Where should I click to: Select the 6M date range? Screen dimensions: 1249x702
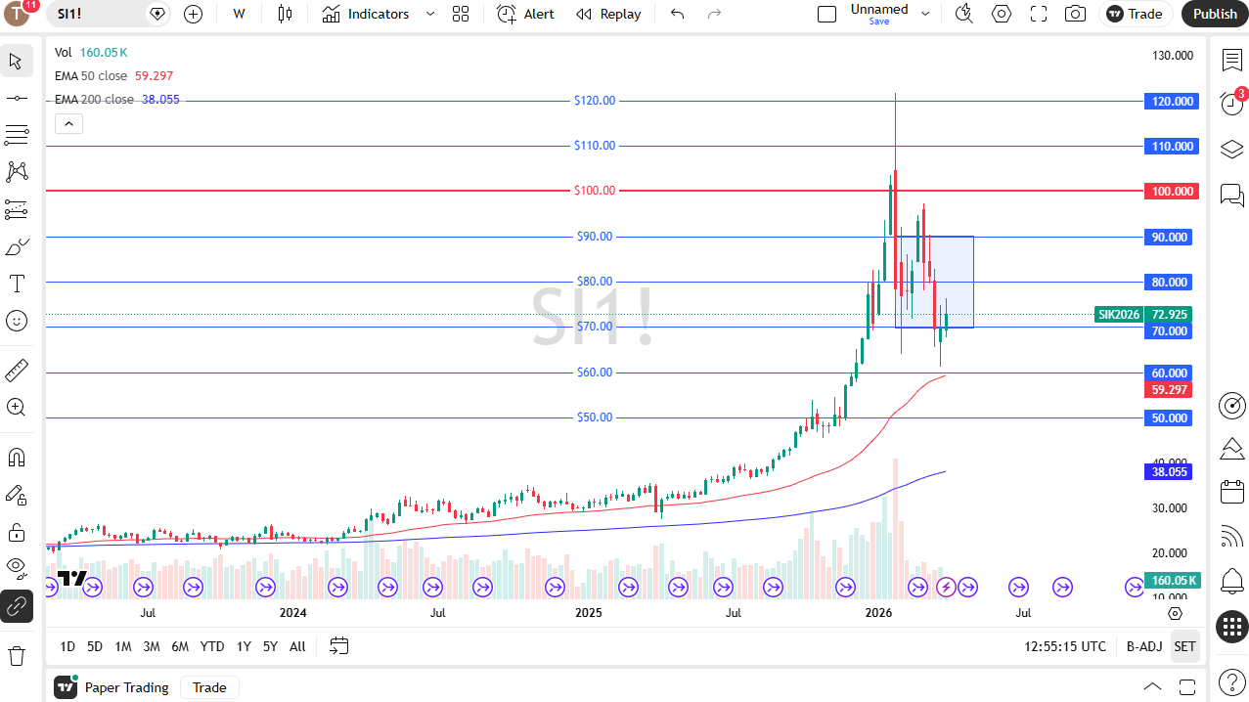click(x=180, y=646)
